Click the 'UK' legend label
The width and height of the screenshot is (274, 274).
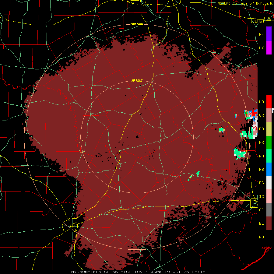(261, 48)
